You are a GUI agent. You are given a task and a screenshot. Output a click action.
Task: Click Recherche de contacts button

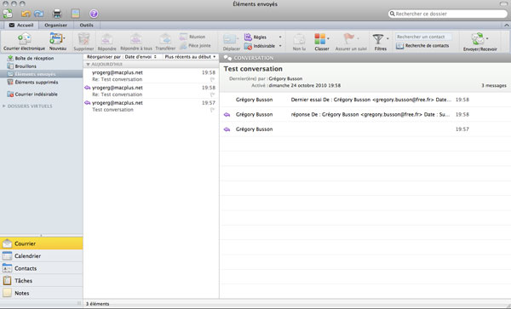pos(422,46)
